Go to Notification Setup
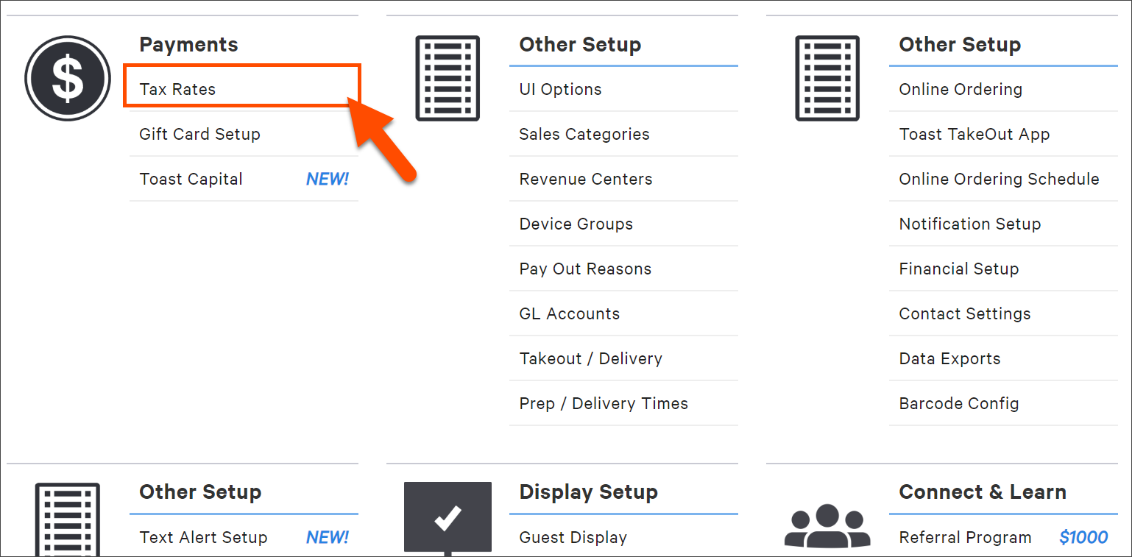This screenshot has height=557, width=1132. 969,224
